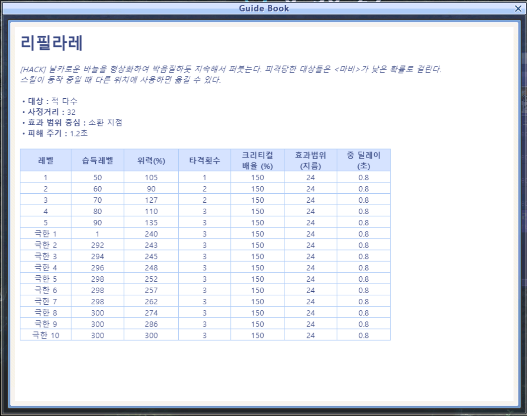Click the 피해 주기 : 1.2초 line
527x416 pixels.
point(55,133)
